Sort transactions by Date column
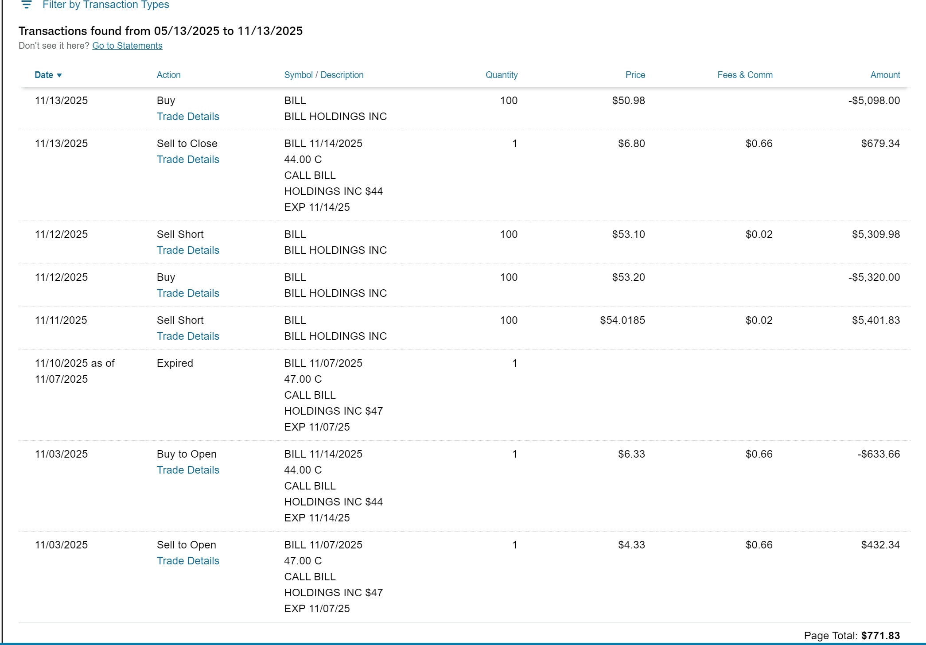 [44, 75]
